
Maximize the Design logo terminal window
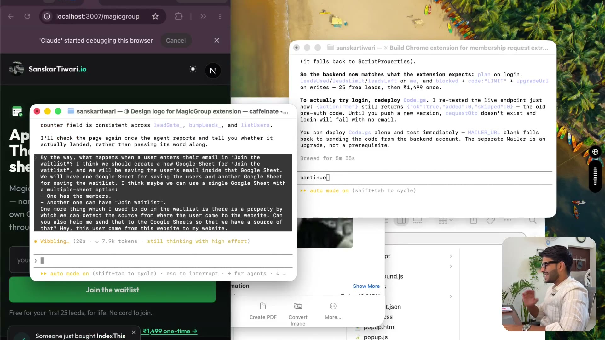click(x=58, y=111)
